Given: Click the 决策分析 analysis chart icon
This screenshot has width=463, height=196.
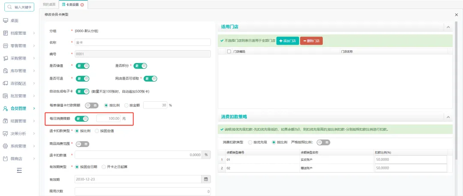Looking at the screenshot, I should click(5, 134).
